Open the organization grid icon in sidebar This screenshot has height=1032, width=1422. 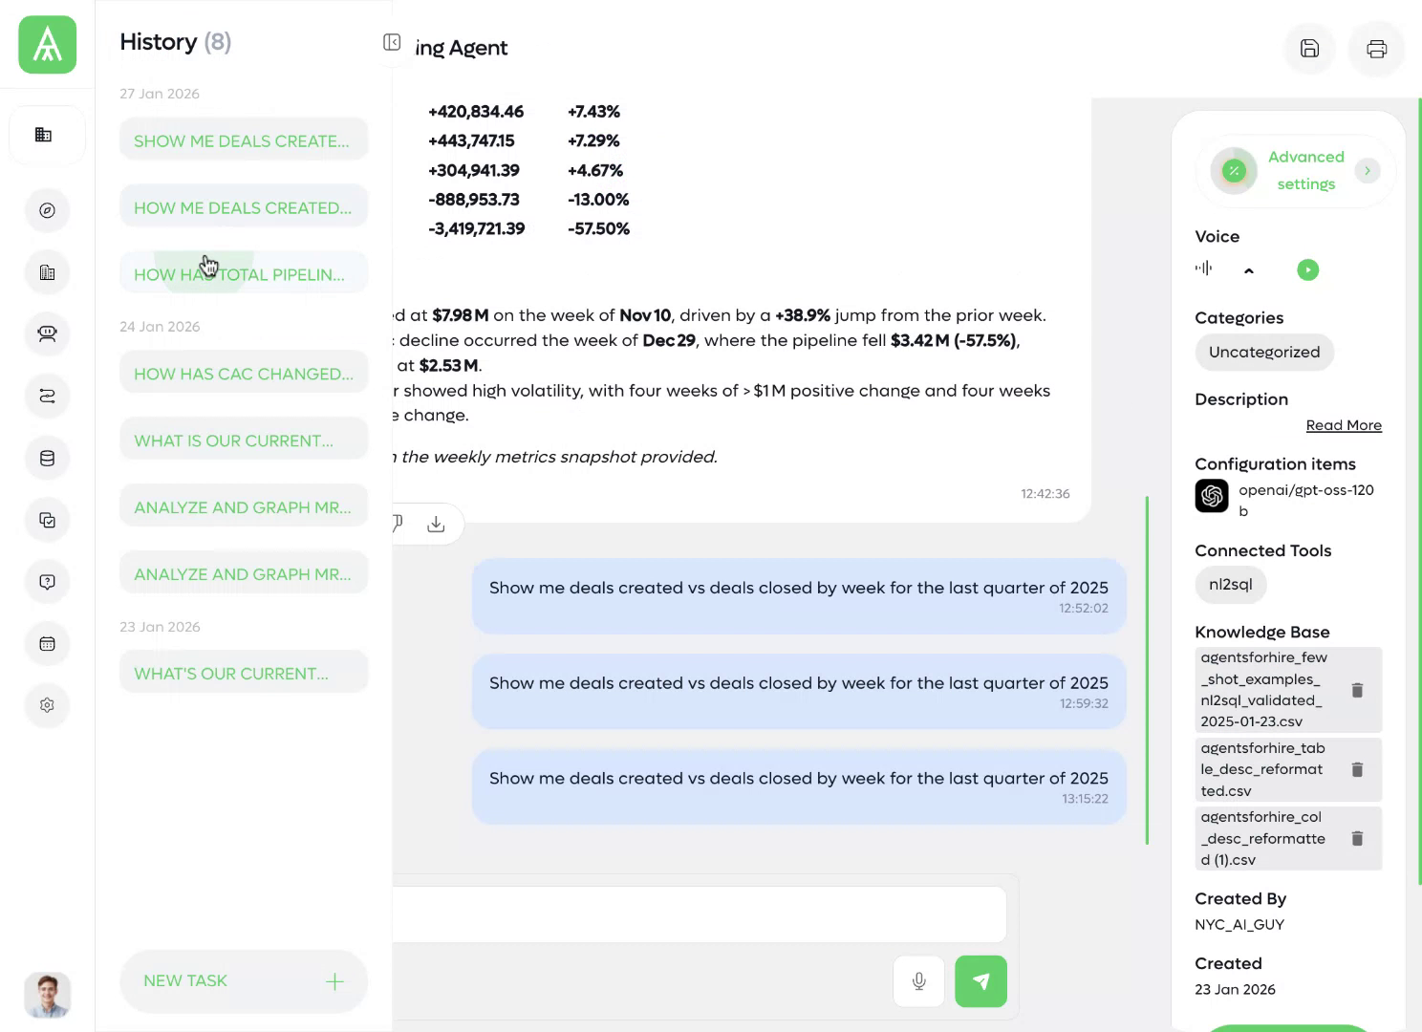pos(44,135)
